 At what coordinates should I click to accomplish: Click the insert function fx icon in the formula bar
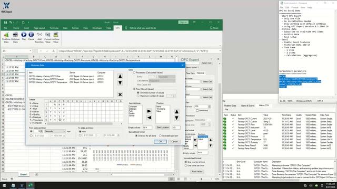(x=54, y=51)
